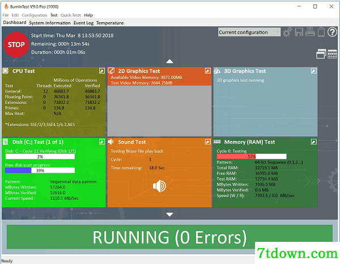This screenshot has height=264, width=340.
Task: Pop out the 2D Graphics Test window
Action: click(x=208, y=71)
